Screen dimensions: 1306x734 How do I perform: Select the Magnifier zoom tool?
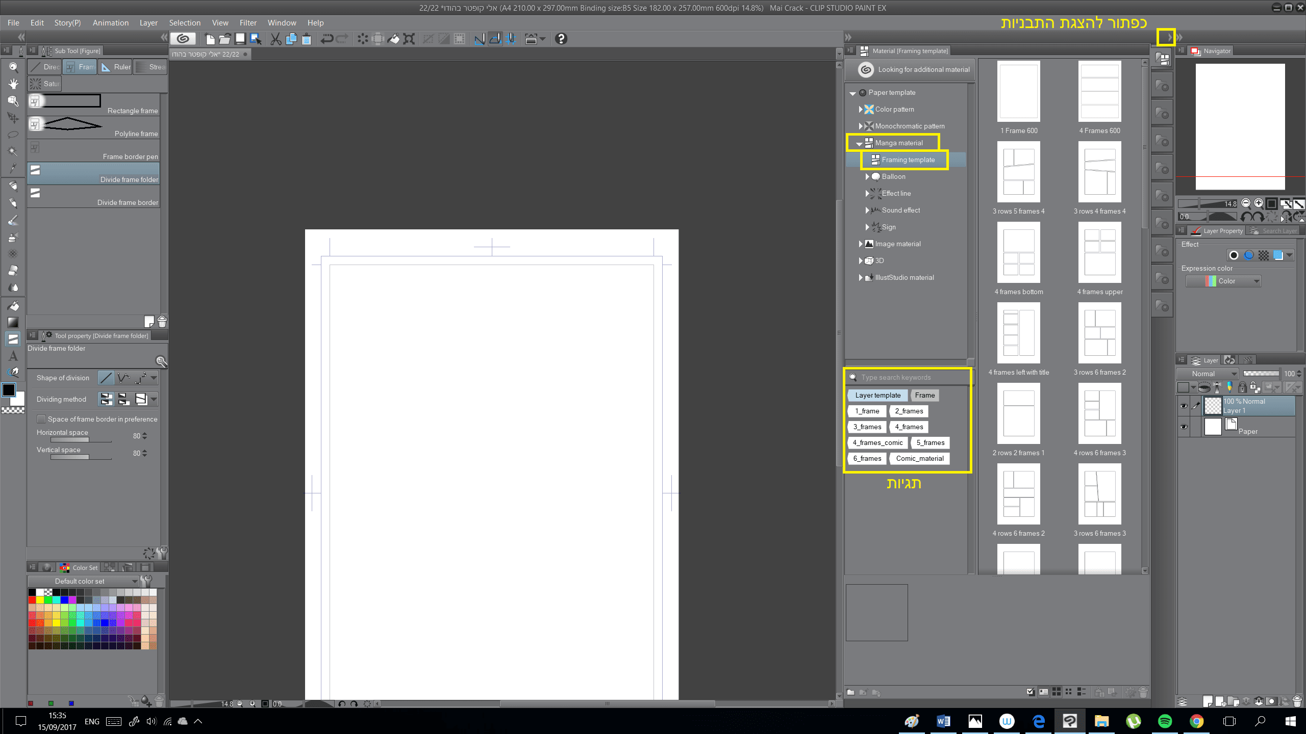13,67
